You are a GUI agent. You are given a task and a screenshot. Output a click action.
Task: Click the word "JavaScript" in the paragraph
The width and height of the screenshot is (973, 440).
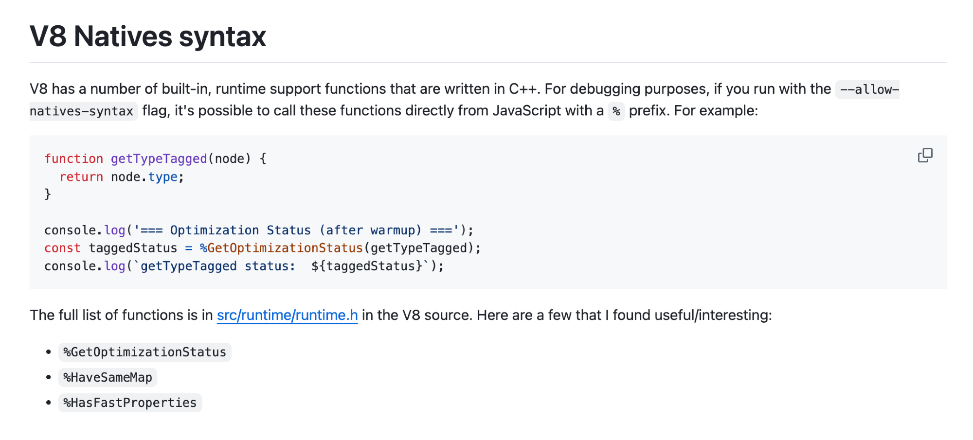pos(526,111)
